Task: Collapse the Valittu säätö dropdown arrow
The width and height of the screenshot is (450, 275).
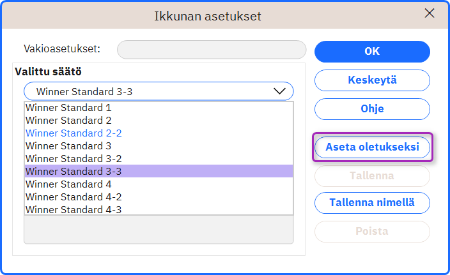Action: [x=279, y=91]
